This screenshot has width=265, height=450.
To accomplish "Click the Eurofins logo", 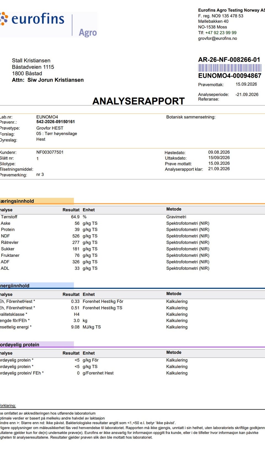I will [32, 19].
